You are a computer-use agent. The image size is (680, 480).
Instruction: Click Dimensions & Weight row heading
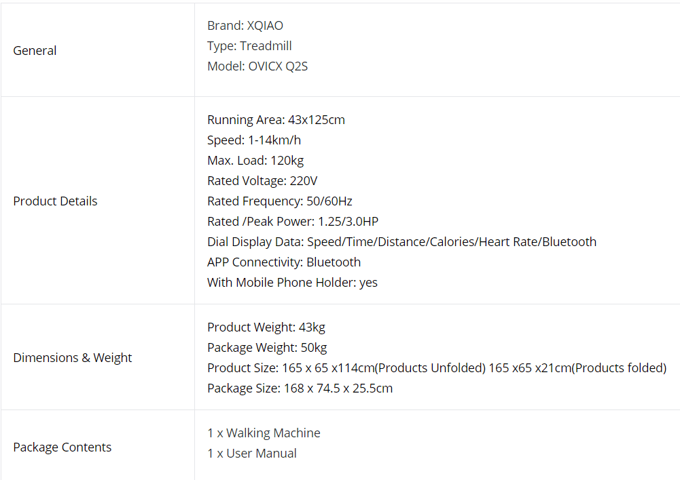tap(73, 358)
